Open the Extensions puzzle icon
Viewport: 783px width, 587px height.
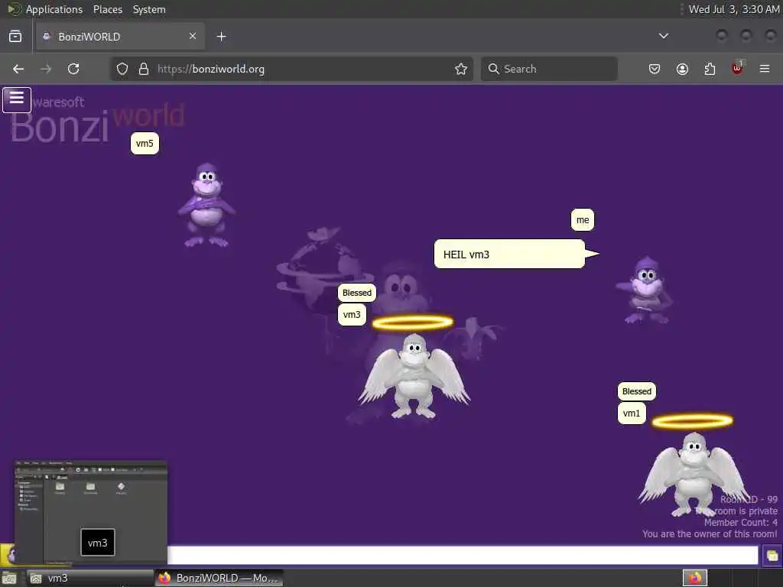tap(710, 69)
